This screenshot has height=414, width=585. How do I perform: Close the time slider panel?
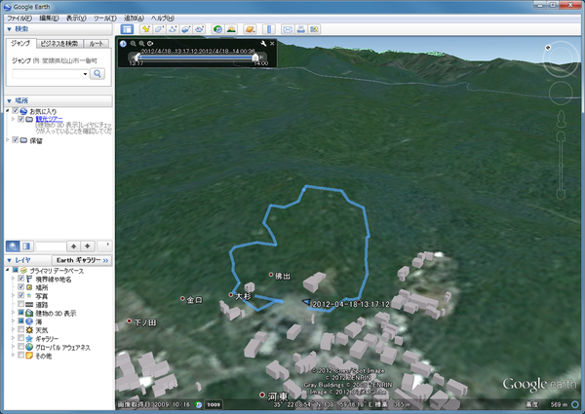click(272, 44)
